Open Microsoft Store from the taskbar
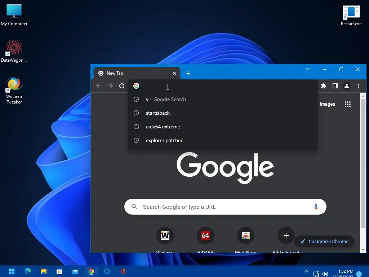369x277 pixels. point(59,271)
